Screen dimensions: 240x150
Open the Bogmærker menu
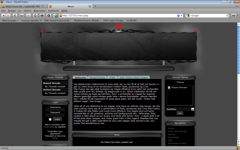click(40, 11)
